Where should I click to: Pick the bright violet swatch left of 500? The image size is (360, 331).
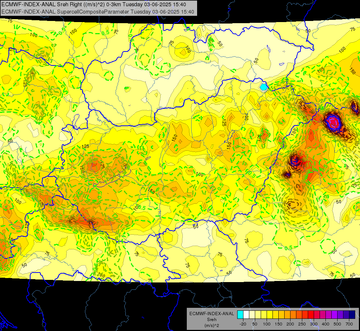[335, 314]
